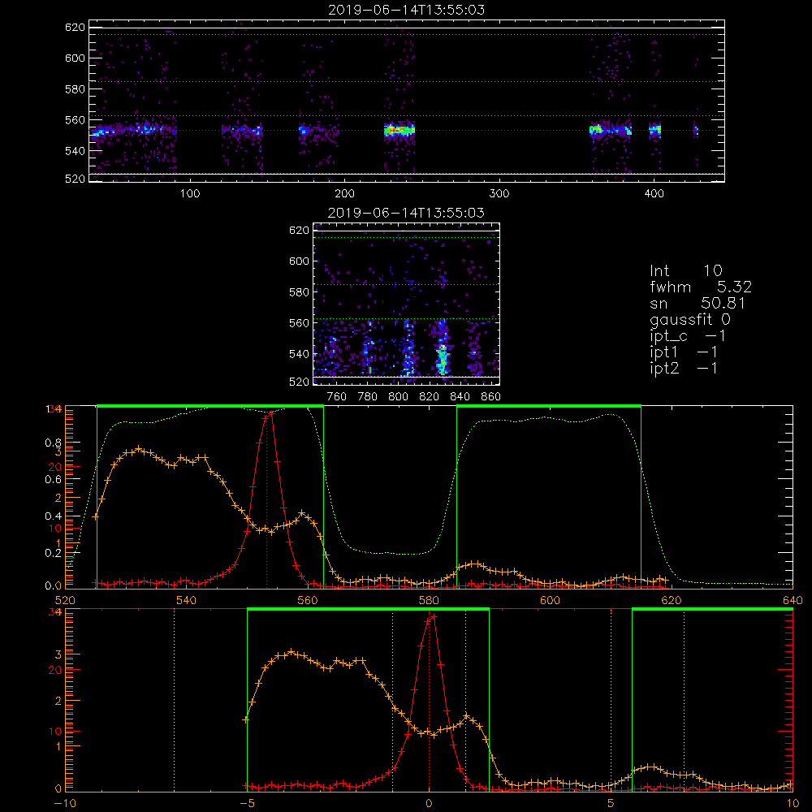Click white y-axis label 0.6 in profile plot
The width and height of the screenshot is (812, 812).
click(54, 480)
